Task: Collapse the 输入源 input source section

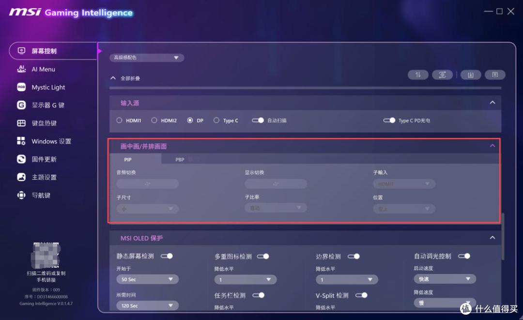Action: (x=492, y=103)
